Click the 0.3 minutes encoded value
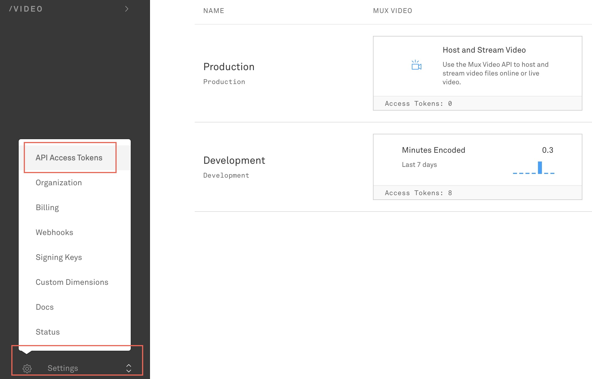 pyautogui.click(x=548, y=150)
